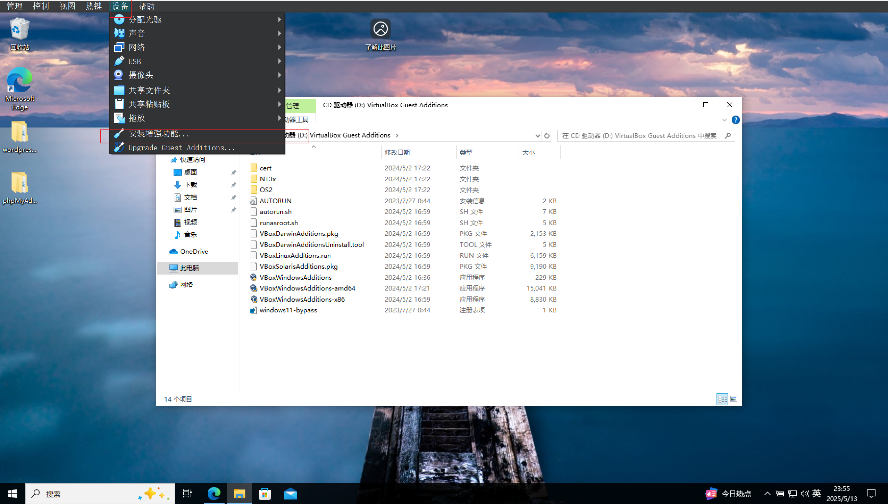Toggle the input language indicator 英

[816, 493]
